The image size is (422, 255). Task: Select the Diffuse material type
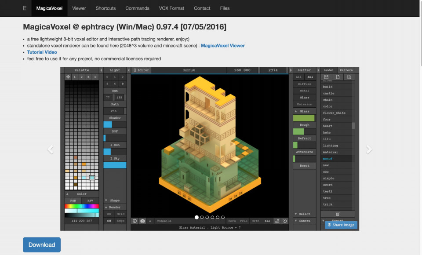click(304, 84)
